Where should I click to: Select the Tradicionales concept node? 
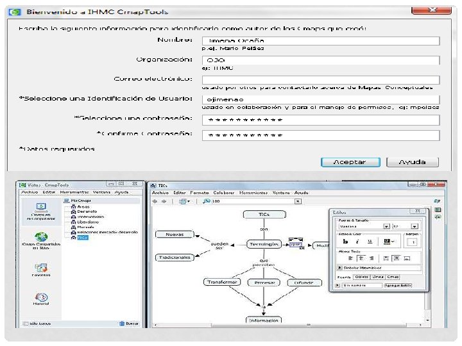click(175, 258)
